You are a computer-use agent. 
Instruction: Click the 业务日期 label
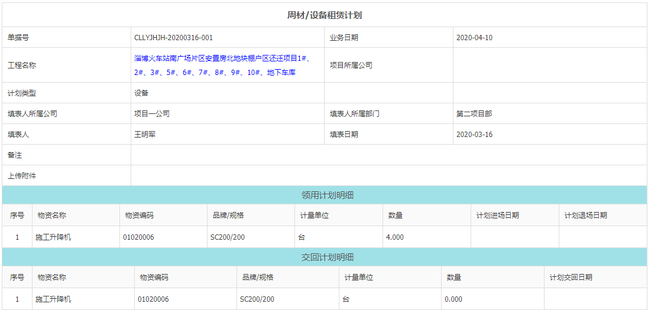pos(344,38)
